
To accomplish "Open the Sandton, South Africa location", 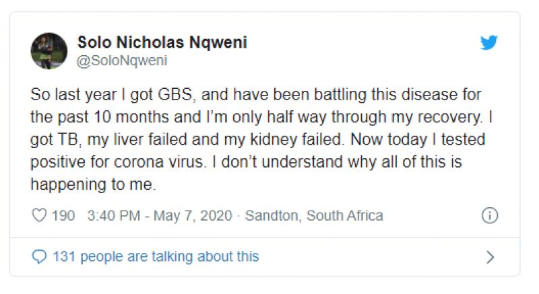I will (x=314, y=216).
